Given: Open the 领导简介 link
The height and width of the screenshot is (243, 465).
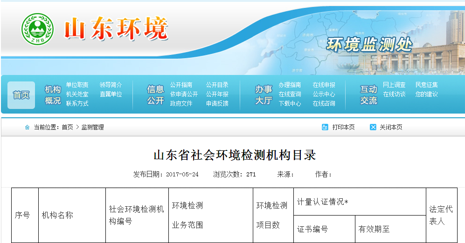Looking at the screenshot, I should pos(111,85).
